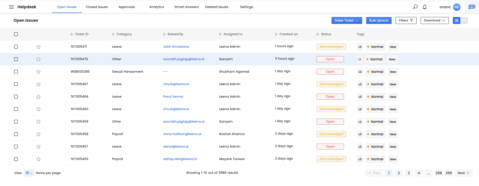
Task: Sort by Raised By column arrows
Action: [164, 34]
